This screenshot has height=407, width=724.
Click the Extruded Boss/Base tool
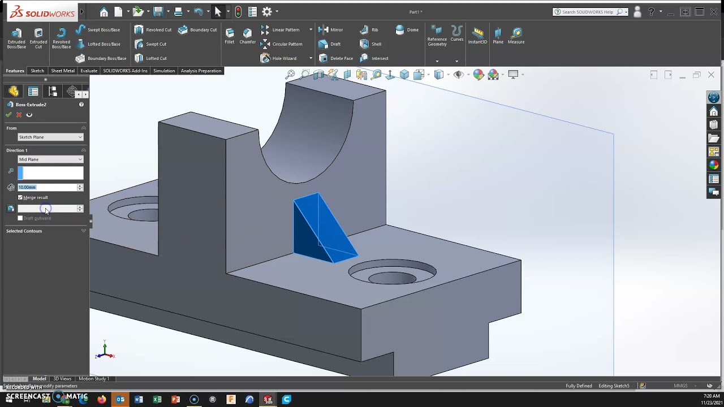[16, 38]
